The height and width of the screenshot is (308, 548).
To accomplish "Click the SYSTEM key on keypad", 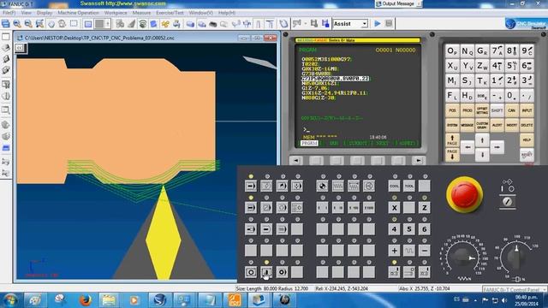I will (452, 126).
